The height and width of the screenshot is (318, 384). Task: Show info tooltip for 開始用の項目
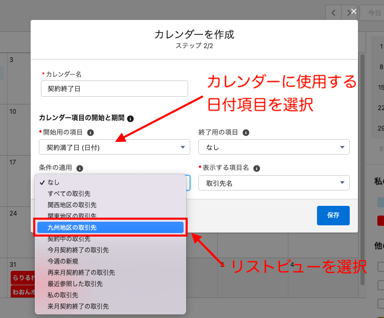click(x=91, y=133)
